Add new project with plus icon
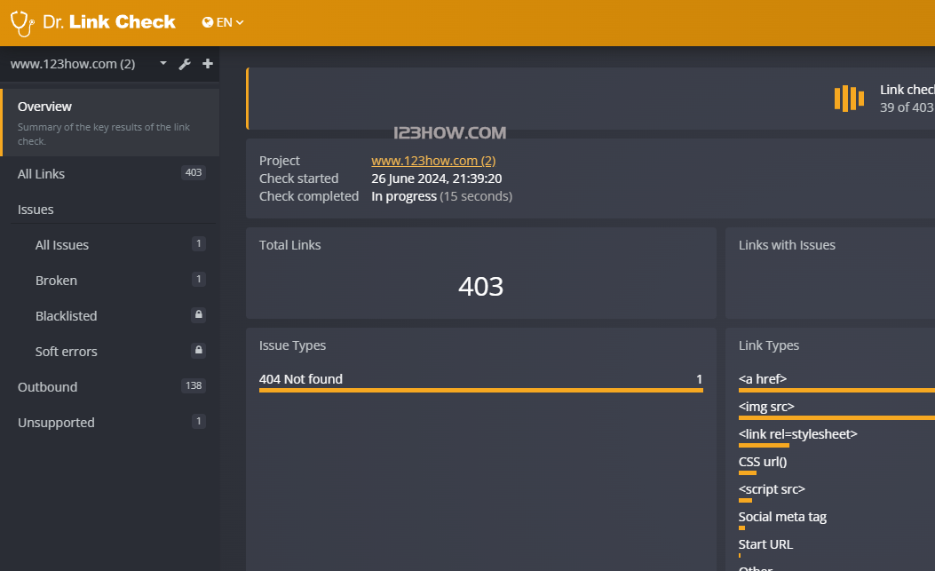 [x=208, y=64]
